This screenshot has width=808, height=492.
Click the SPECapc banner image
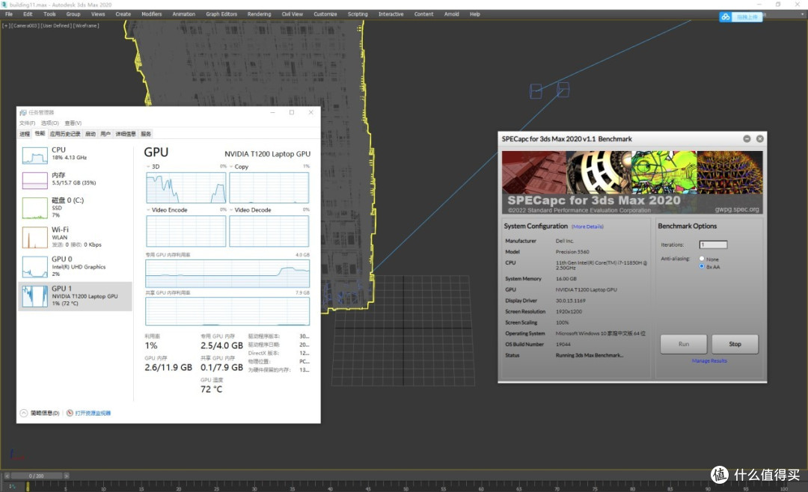pyautogui.click(x=632, y=182)
